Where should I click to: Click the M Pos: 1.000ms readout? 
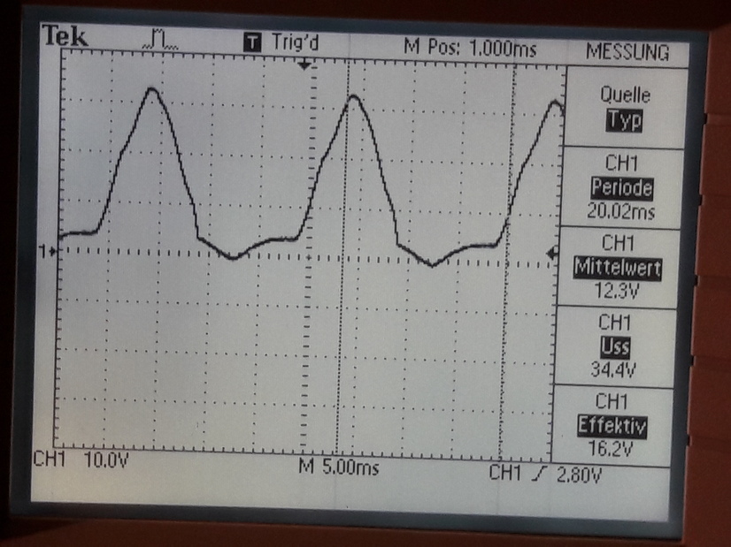pos(469,48)
